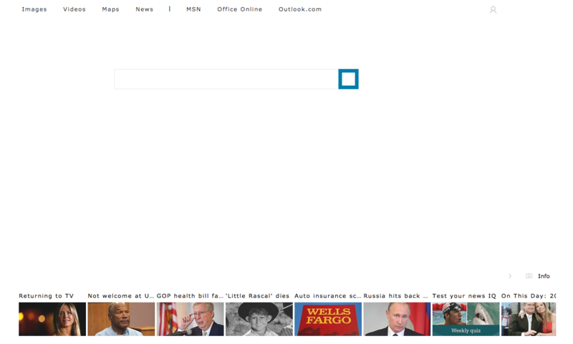The height and width of the screenshot is (344, 573).
Task: Open Maps from the top navigation
Action: tap(110, 9)
